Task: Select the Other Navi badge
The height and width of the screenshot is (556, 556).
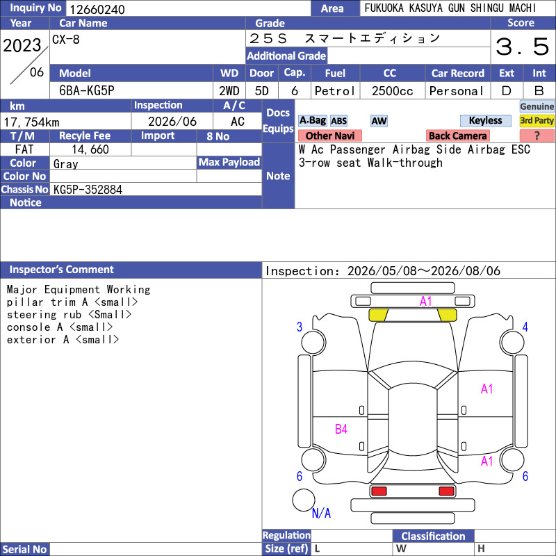Action: click(329, 136)
